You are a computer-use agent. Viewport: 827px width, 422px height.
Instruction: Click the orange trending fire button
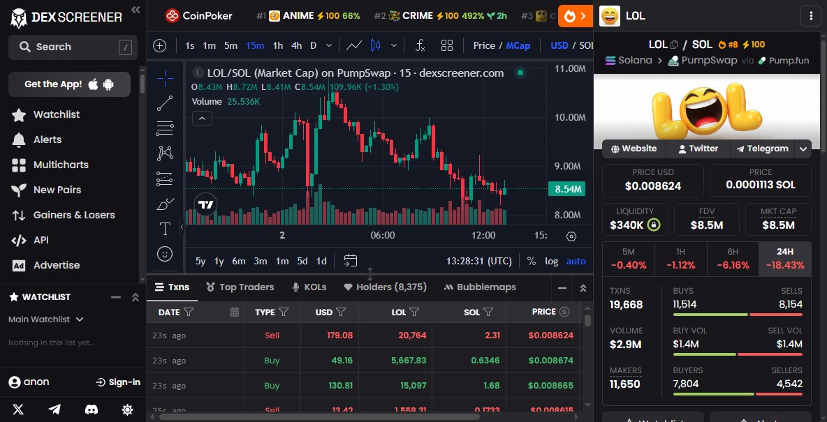pyautogui.click(x=575, y=16)
